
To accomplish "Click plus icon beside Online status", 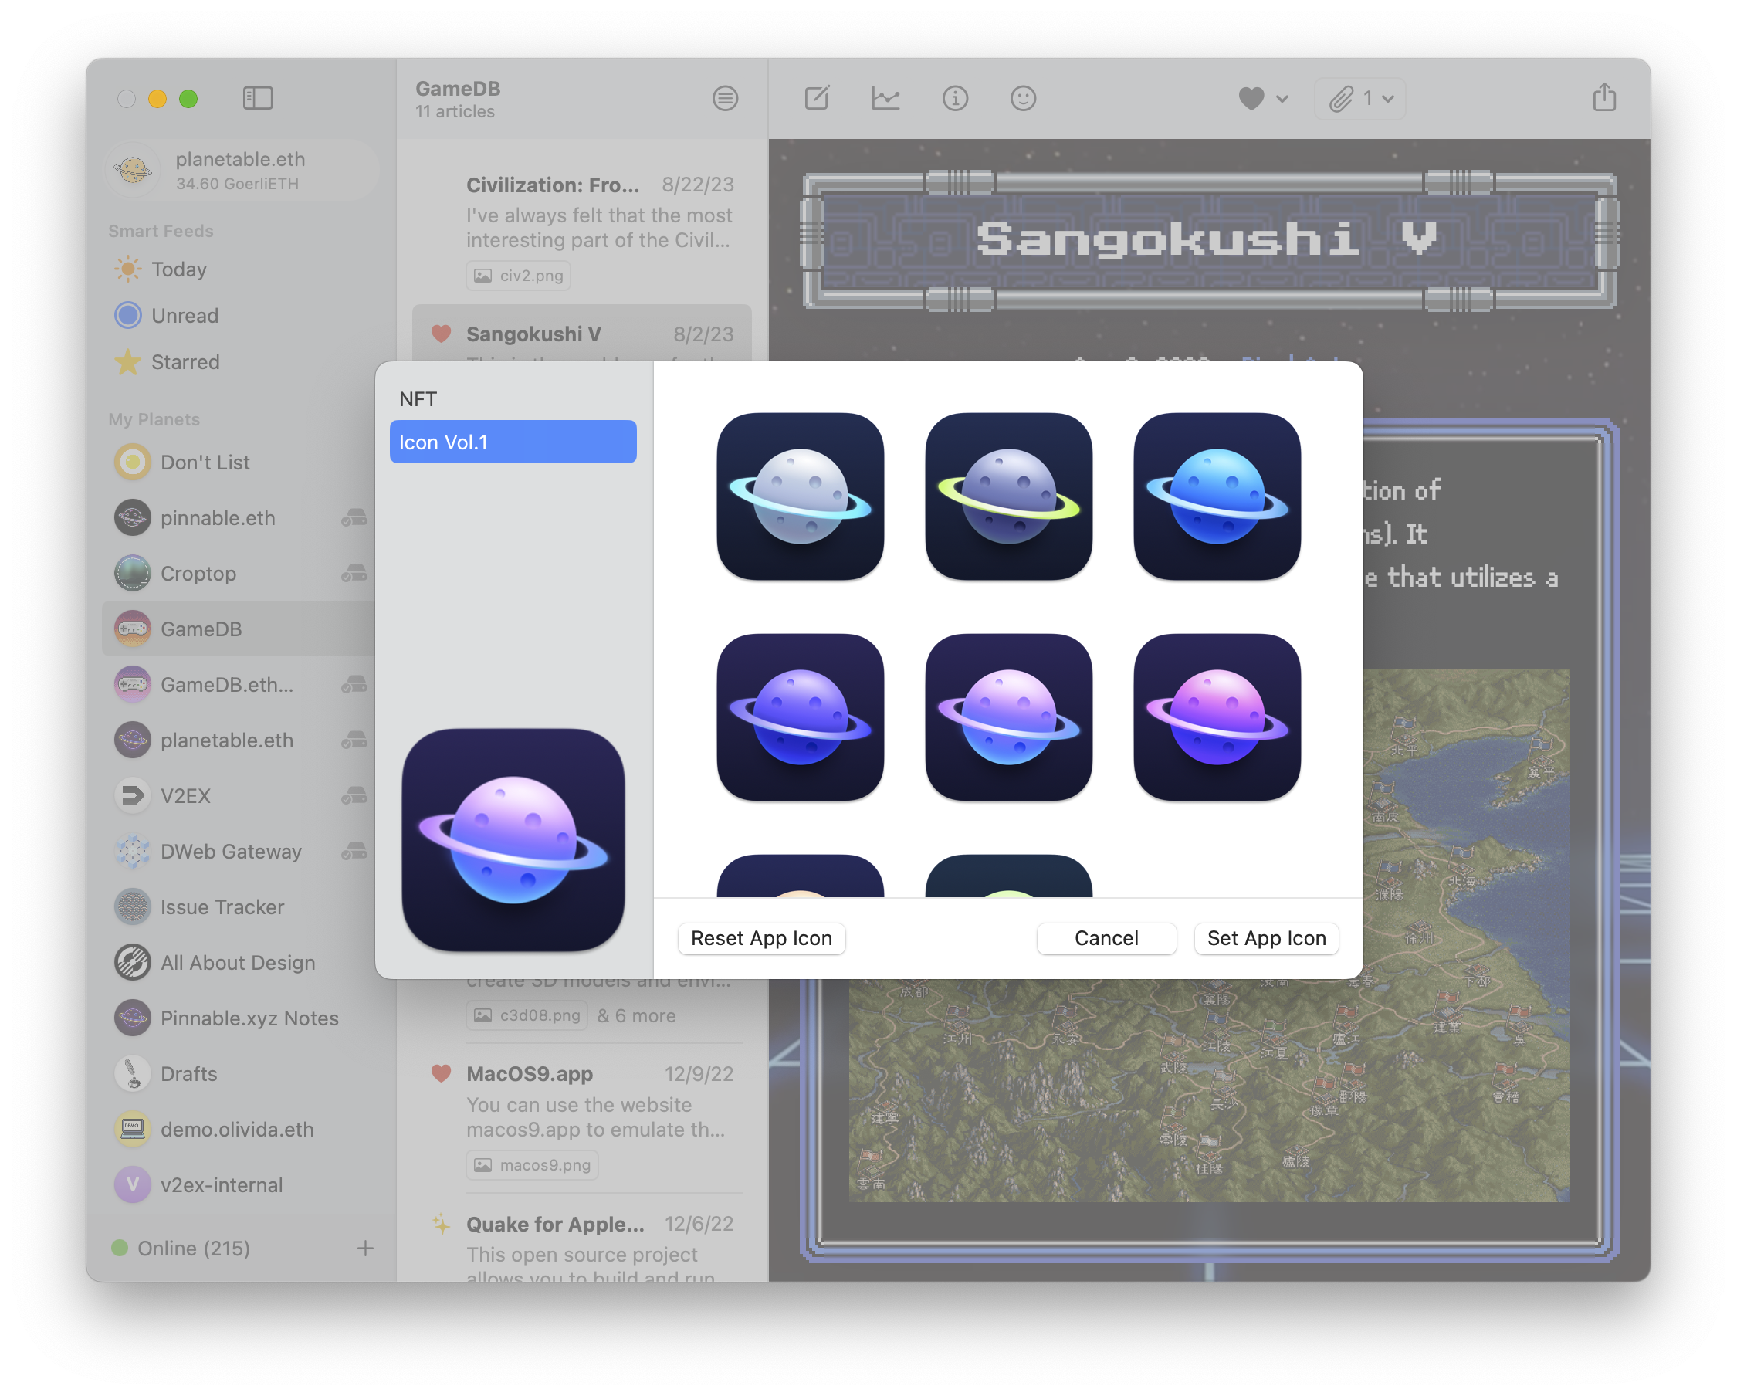I will [365, 1248].
